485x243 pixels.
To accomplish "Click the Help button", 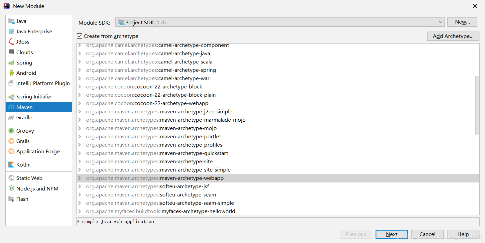I will coord(463,234).
